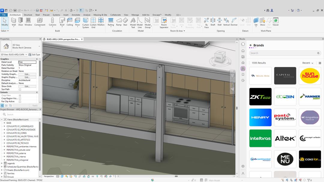This screenshot has height=182, width=324.
Task: Click the Visibility/Graphics Edit button
Action: 27,74
